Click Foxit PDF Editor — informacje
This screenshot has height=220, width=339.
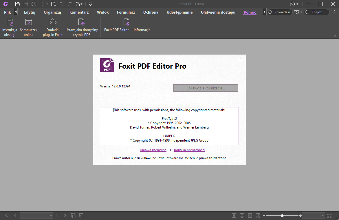127,25
